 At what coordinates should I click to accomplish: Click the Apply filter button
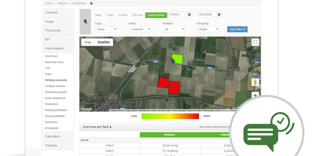tap(237, 29)
